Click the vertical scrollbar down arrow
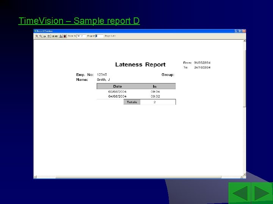273x204 pixels. [x=245, y=174]
